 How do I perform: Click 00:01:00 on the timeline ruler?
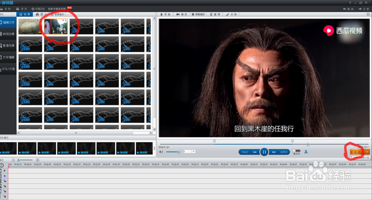coord(67,164)
